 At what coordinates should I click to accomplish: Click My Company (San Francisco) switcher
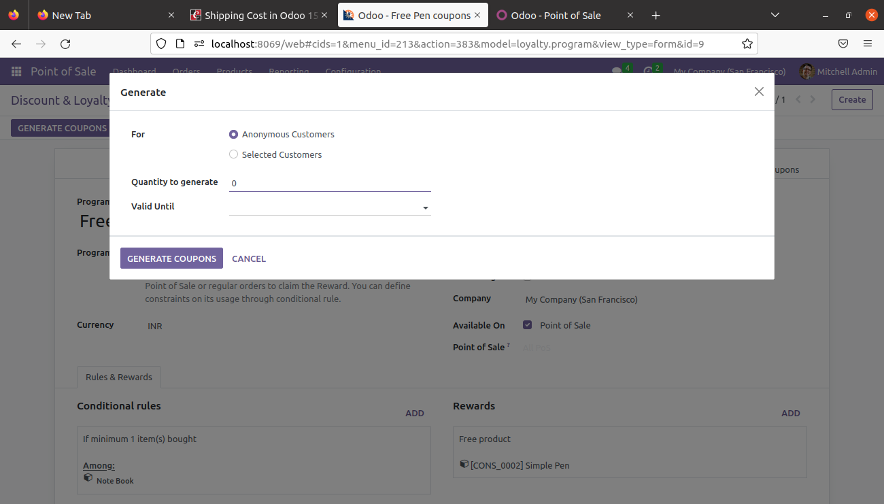[730, 71]
